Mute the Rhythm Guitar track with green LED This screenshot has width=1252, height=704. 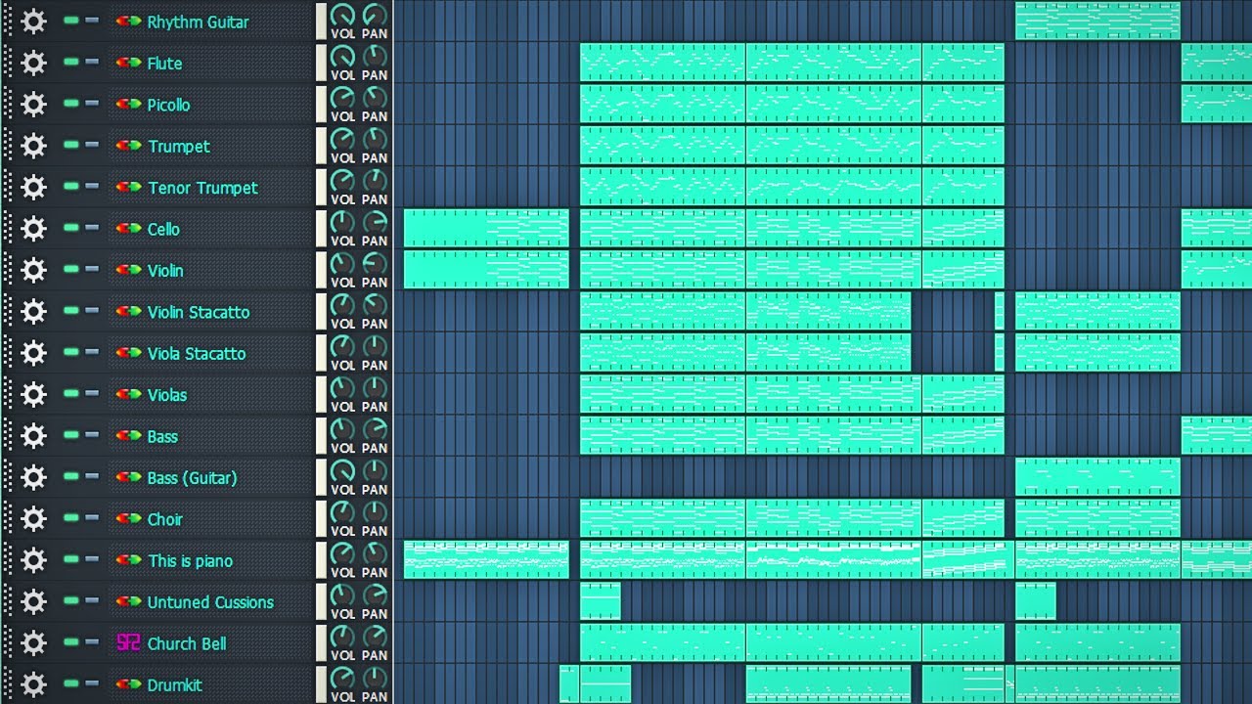tap(70, 21)
